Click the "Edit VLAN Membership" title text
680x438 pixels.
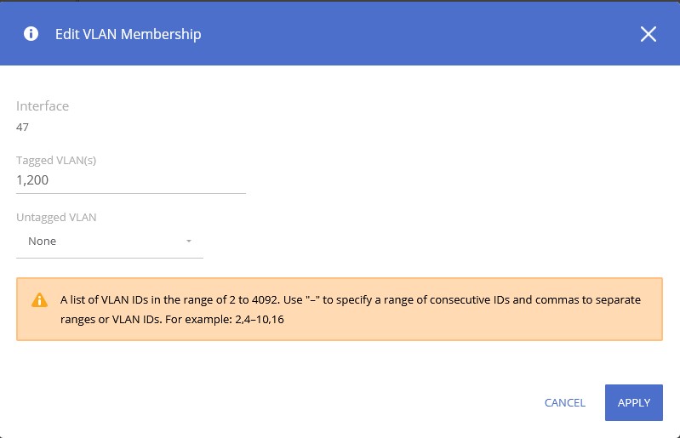coord(129,35)
